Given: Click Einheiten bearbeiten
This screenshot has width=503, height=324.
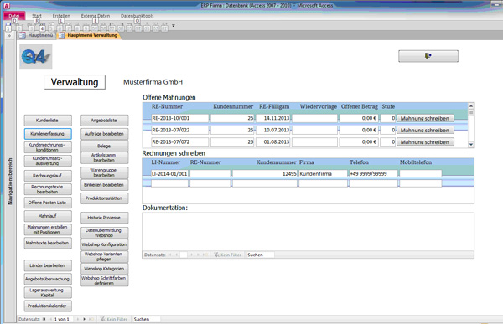Looking at the screenshot, I should (x=104, y=185).
